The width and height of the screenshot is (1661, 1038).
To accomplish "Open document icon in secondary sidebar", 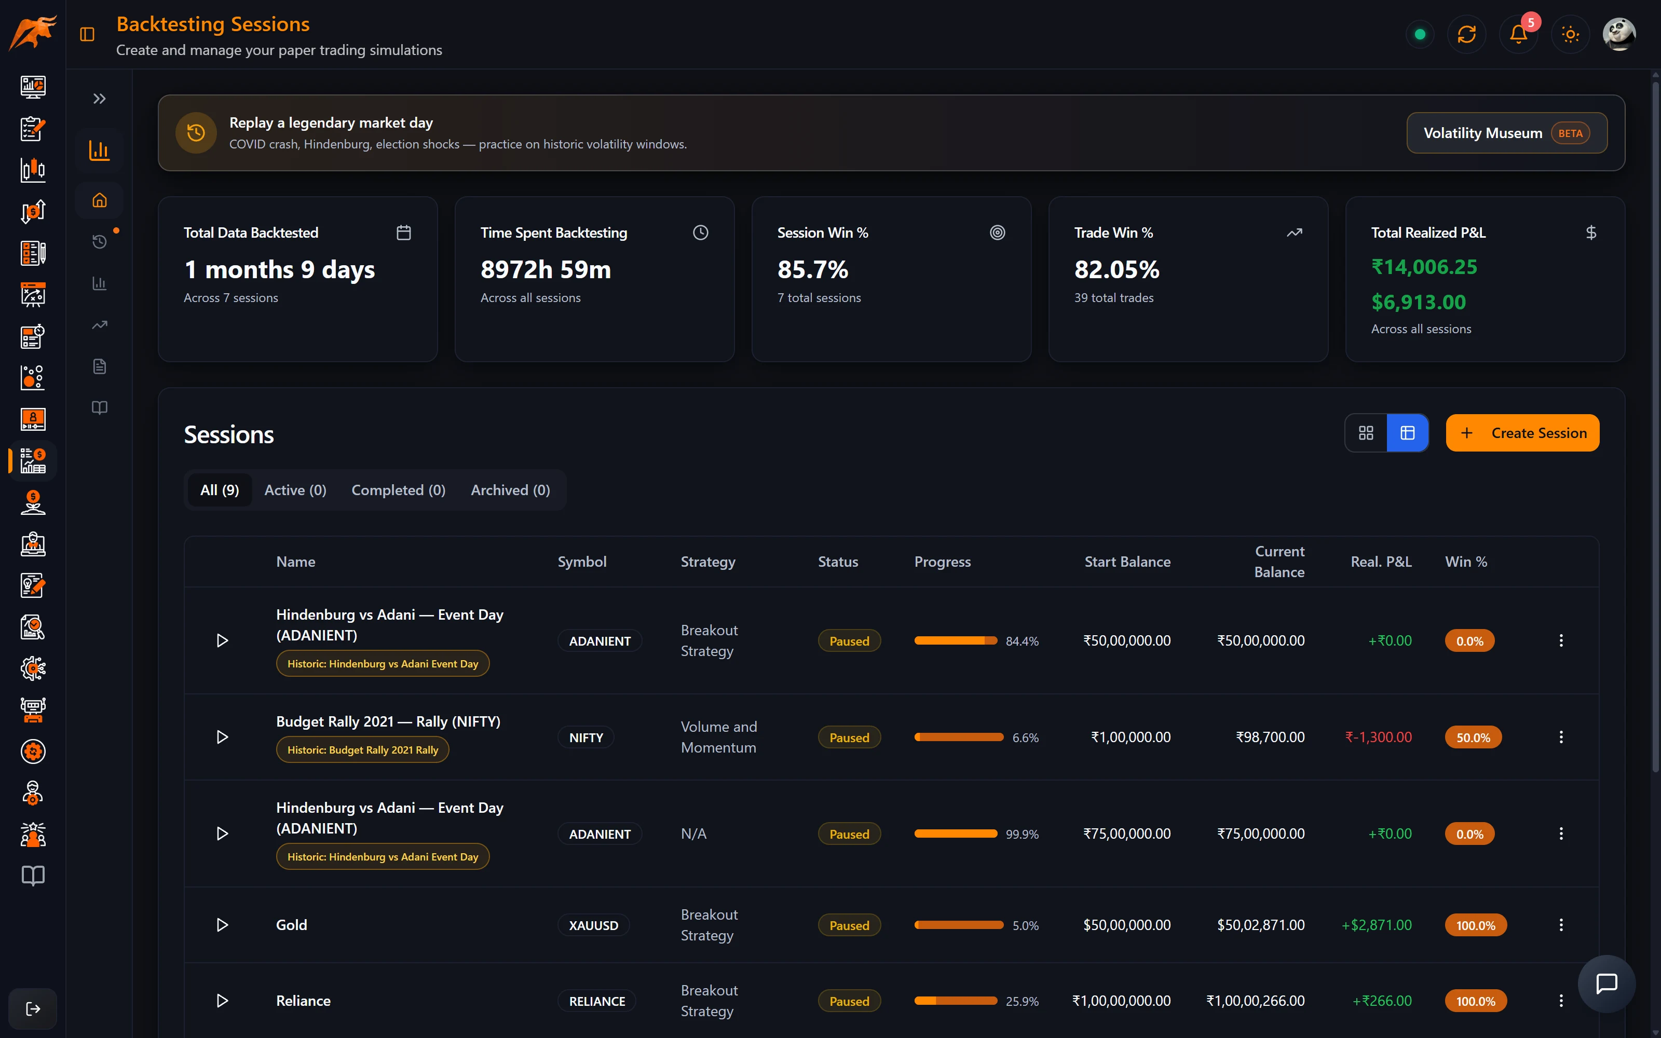I will point(100,366).
